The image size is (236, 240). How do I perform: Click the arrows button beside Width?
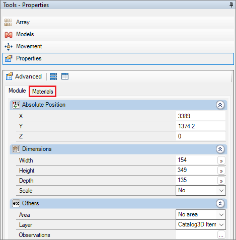221,161
